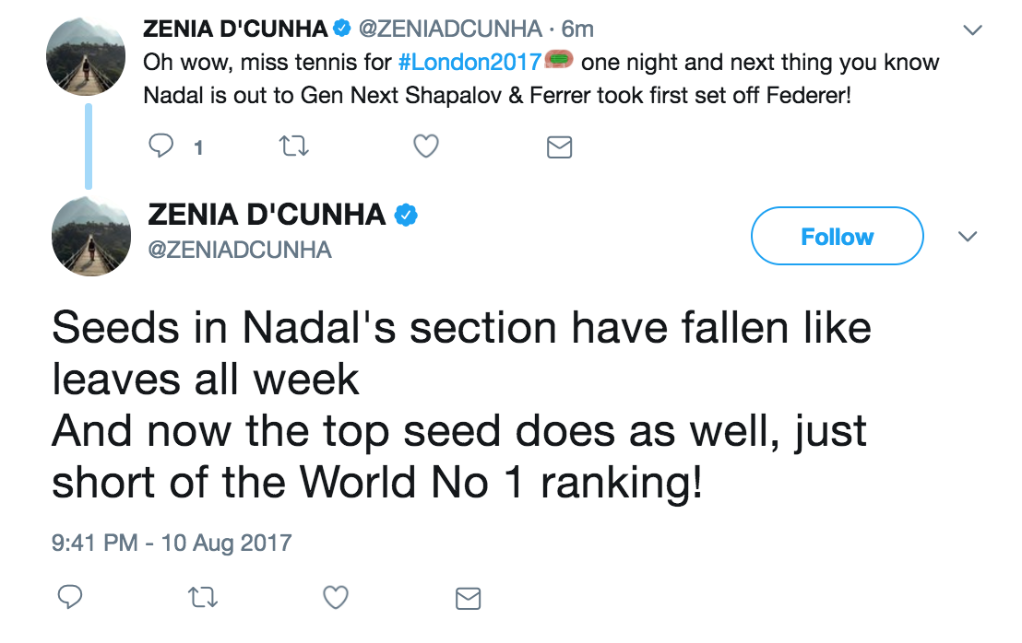Reply to the main tweet at bottom

[x=71, y=598]
